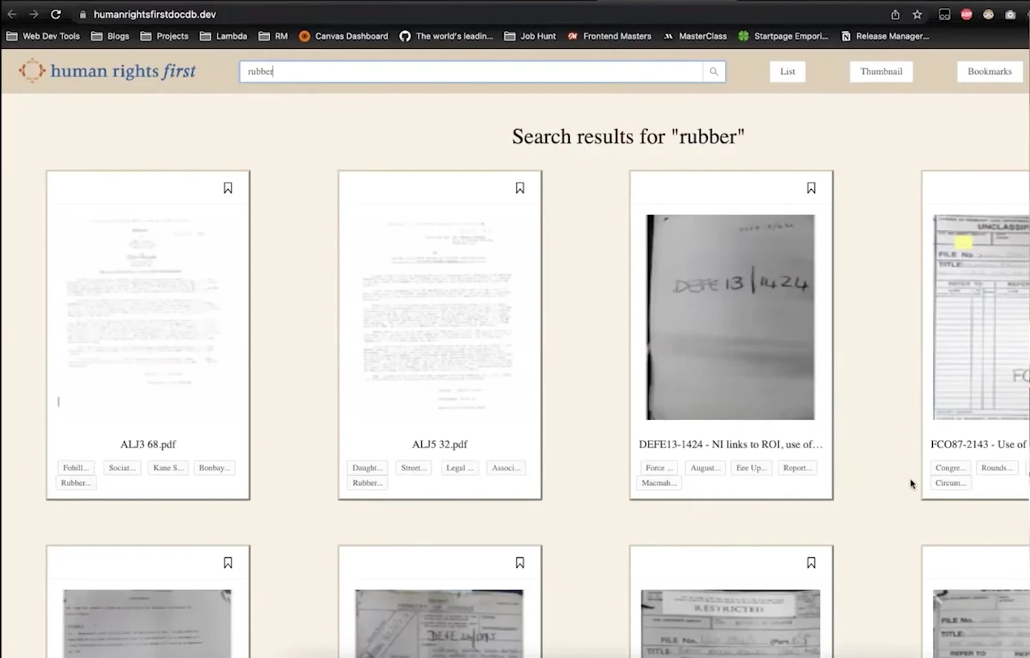The width and height of the screenshot is (1030, 658).
Task: Switch view to List mode
Action: 787,71
